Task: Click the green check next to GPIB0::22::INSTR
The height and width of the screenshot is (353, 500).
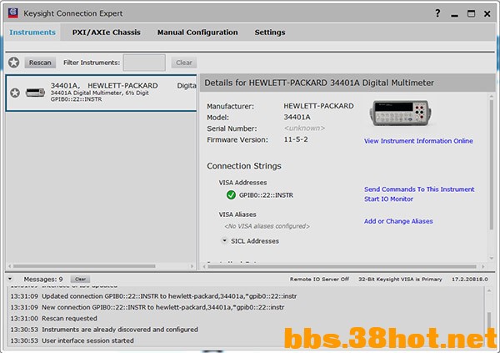Action: 231,195
